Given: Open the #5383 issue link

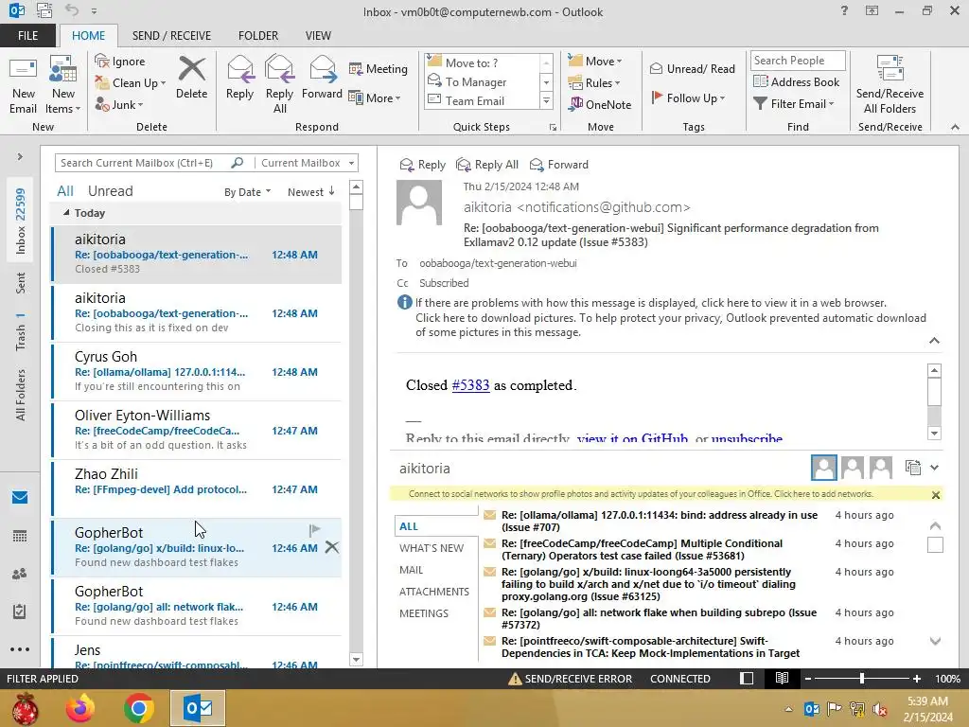Looking at the screenshot, I should 470,385.
